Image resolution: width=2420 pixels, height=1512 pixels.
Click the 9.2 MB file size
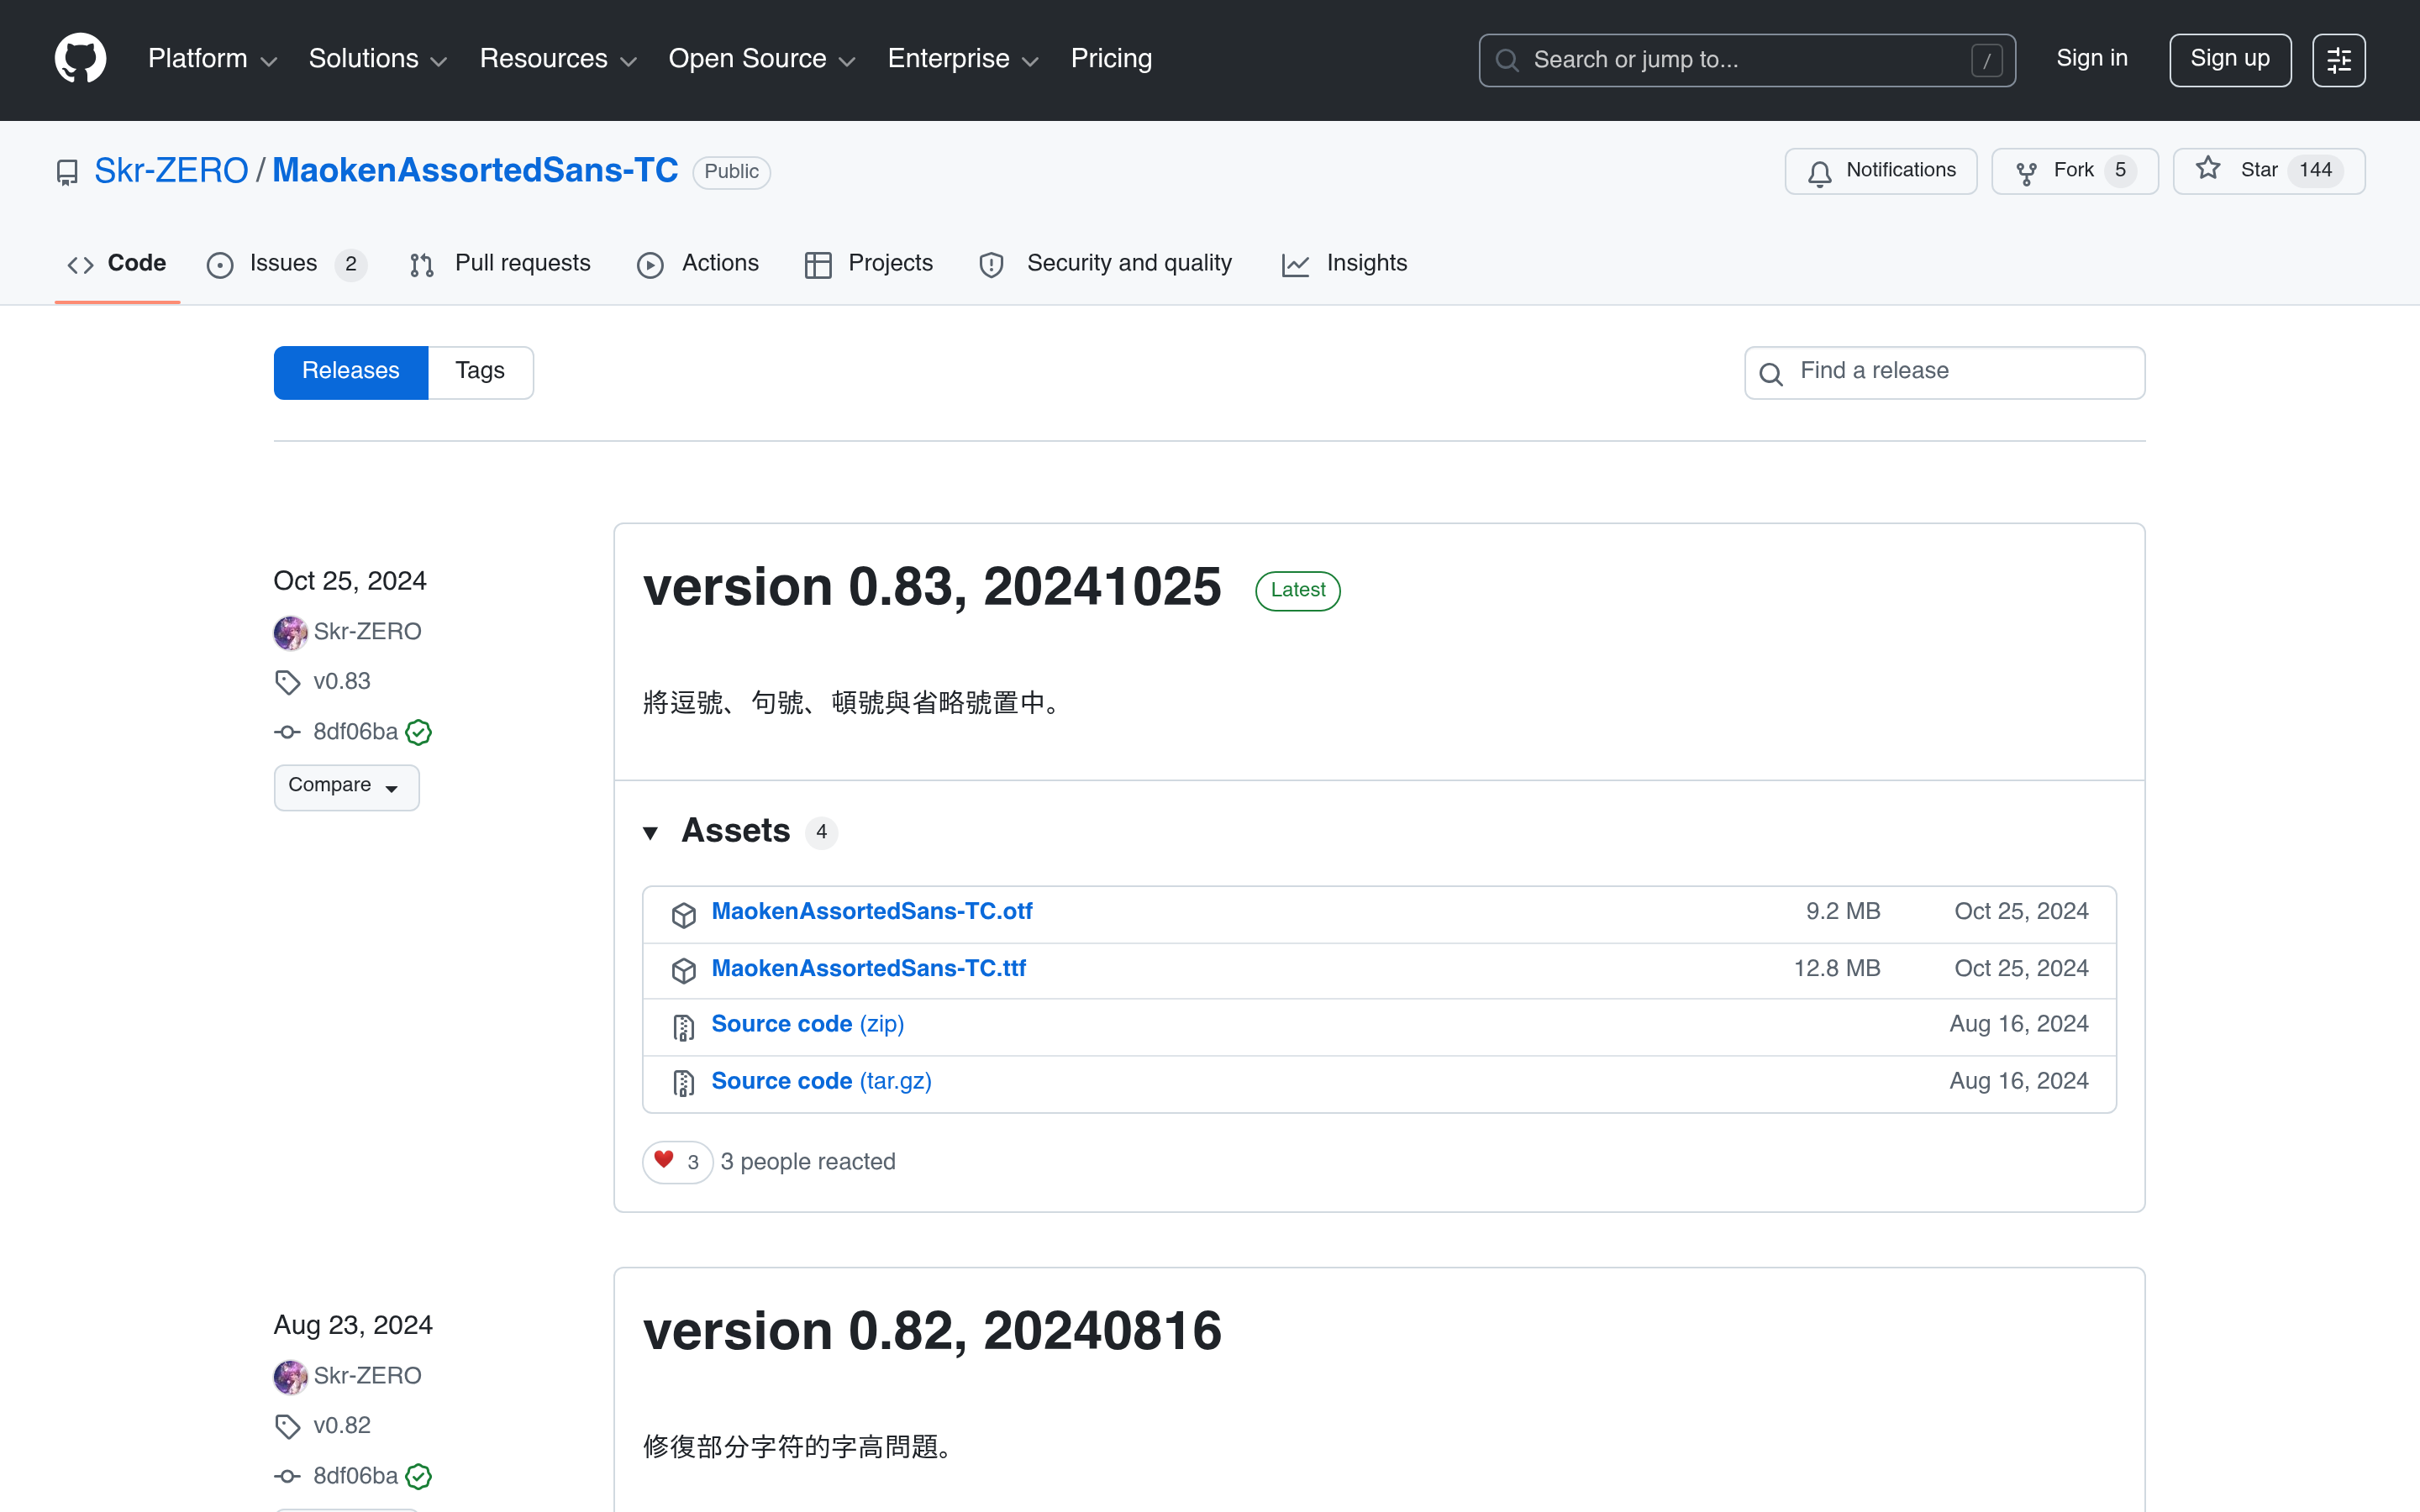point(1842,912)
